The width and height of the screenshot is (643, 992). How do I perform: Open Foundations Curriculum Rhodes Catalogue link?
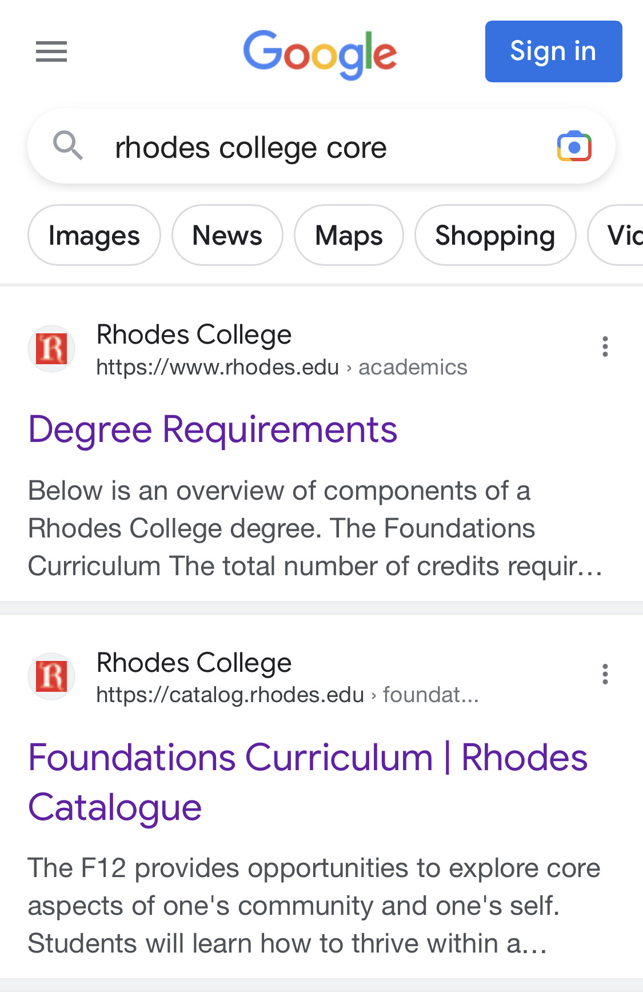click(307, 782)
